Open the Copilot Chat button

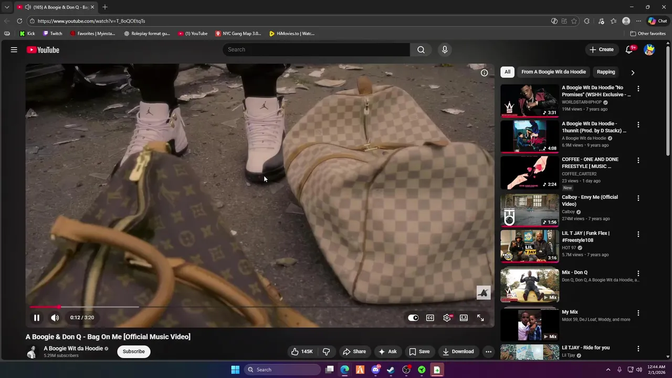(x=657, y=21)
